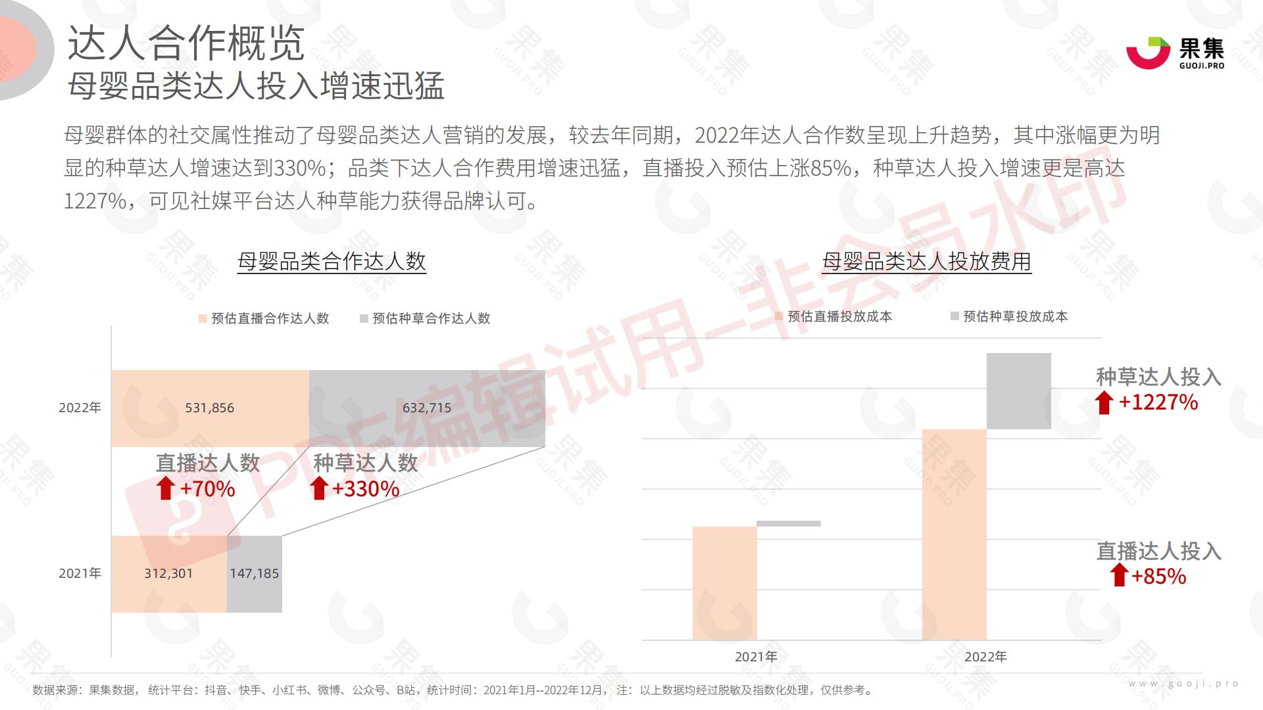This screenshot has width=1263, height=710.
Task: Select the 2022 bar segment labeled 632,715
Action: [427, 408]
